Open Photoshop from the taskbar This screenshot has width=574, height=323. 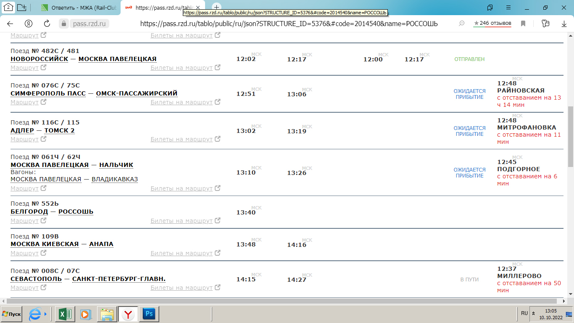(x=149, y=314)
